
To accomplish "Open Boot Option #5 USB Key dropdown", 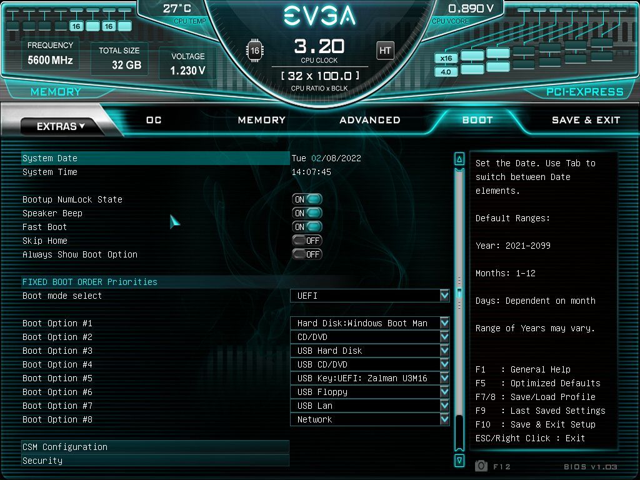I will [x=370, y=378].
